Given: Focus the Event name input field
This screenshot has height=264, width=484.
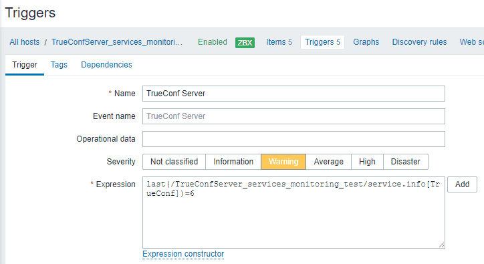Looking at the screenshot, I should pyautogui.click(x=293, y=116).
